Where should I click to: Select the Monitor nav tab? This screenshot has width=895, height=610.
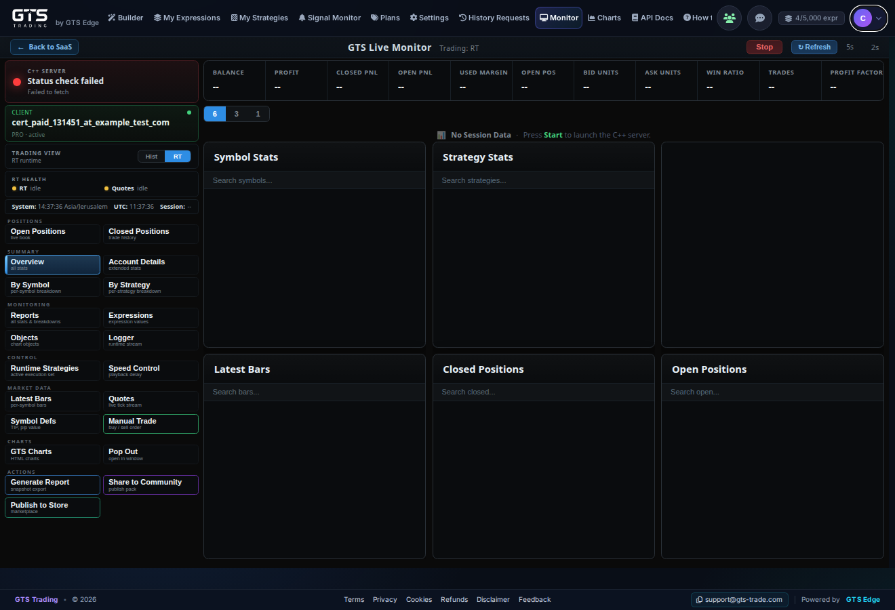(x=559, y=18)
